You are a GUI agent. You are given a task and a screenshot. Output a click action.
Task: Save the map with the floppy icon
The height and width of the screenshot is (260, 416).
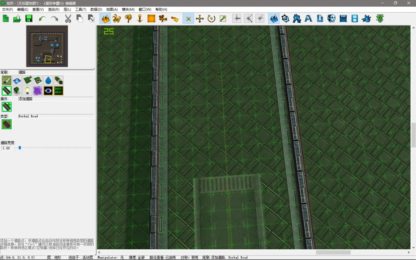pyautogui.click(x=29, y=19)
